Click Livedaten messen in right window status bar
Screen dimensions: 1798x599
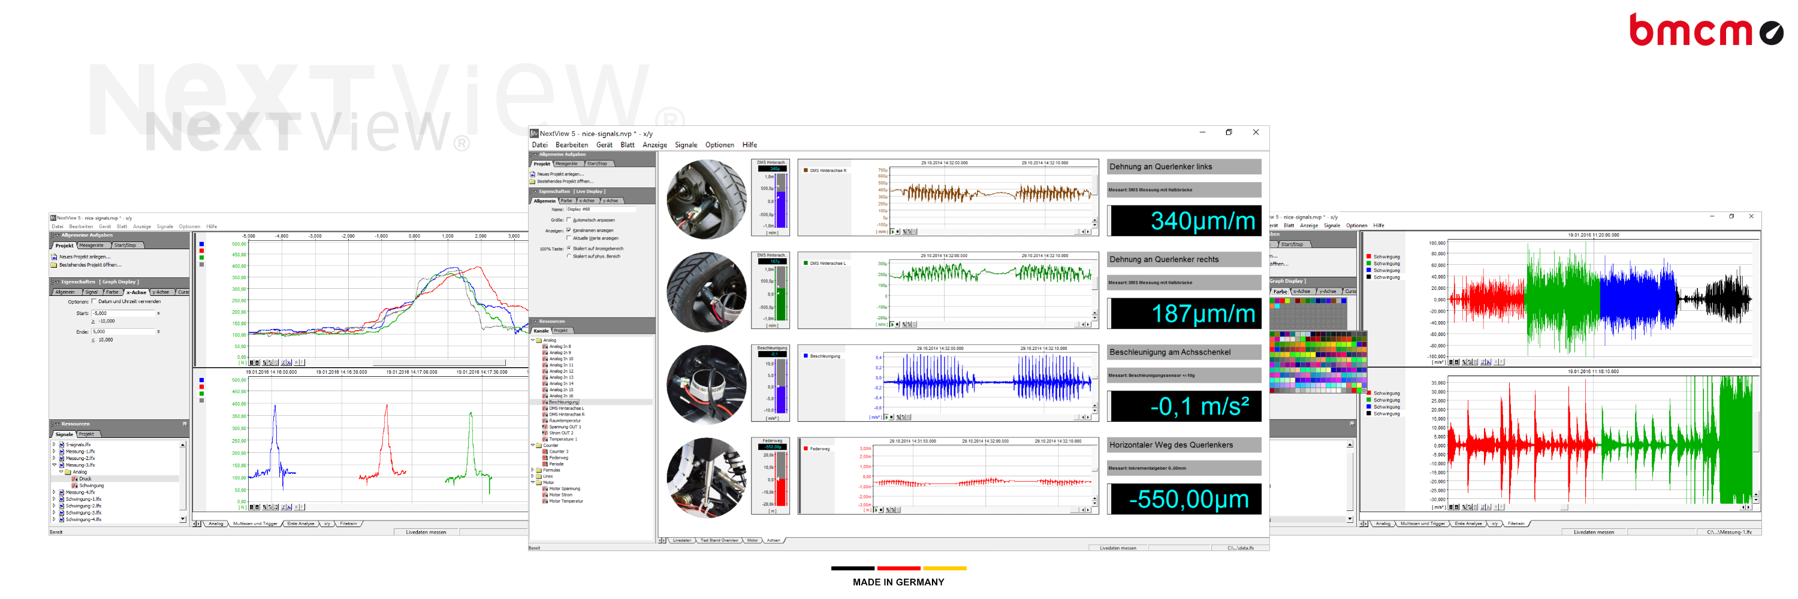coord(1594,532)
